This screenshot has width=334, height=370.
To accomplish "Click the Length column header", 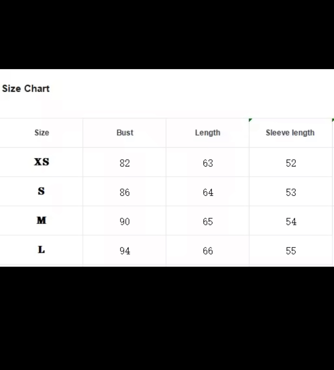I will click(x=208, y=133).
